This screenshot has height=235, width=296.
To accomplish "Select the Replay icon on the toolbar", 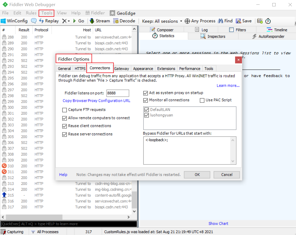I will (49, 21).
